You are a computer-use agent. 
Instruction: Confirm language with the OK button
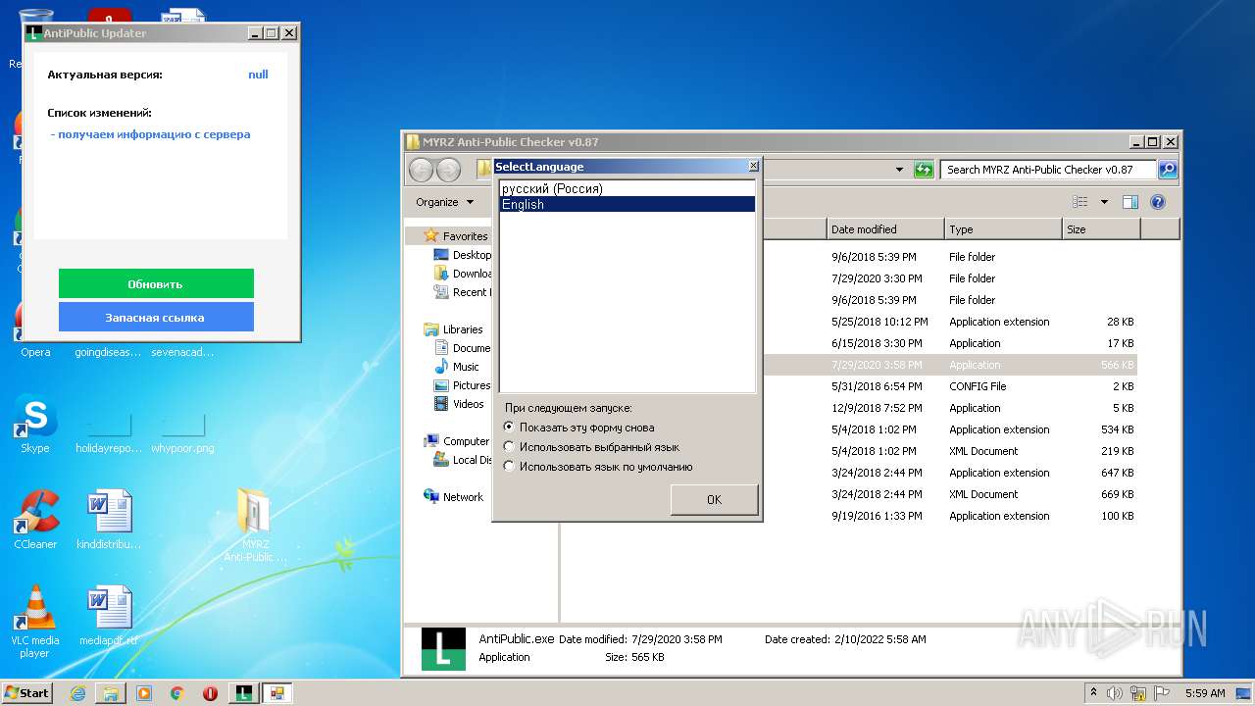(x=714, y=499)
